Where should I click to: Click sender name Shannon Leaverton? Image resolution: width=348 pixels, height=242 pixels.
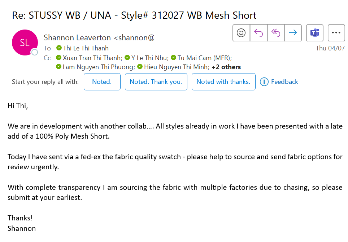(x=77, y=38)
